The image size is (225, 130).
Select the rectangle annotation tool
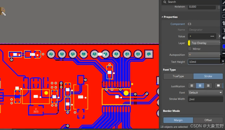[223, 16]
